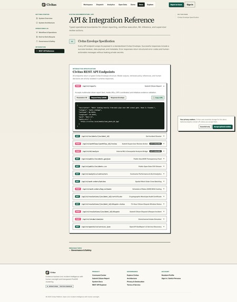Click the Report an Issue button
237x302 pixels.
click(176, 5)
